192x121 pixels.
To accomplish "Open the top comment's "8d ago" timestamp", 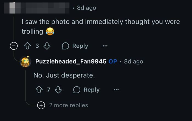I will [86, 8].
